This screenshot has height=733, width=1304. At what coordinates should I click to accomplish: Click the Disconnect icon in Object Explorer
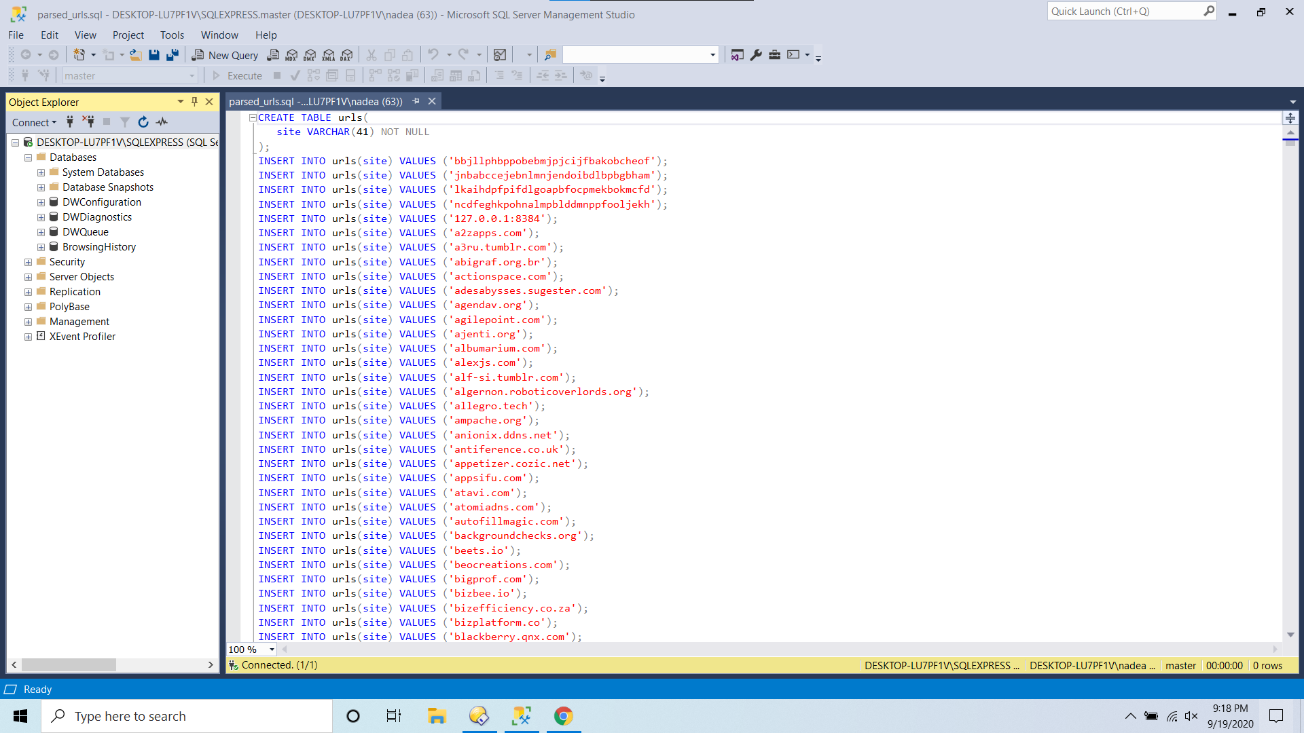(x=88, y=122)
